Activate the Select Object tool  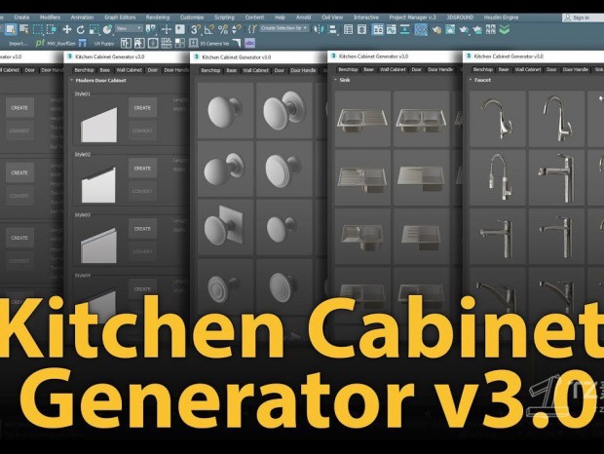tap(11, 29)
